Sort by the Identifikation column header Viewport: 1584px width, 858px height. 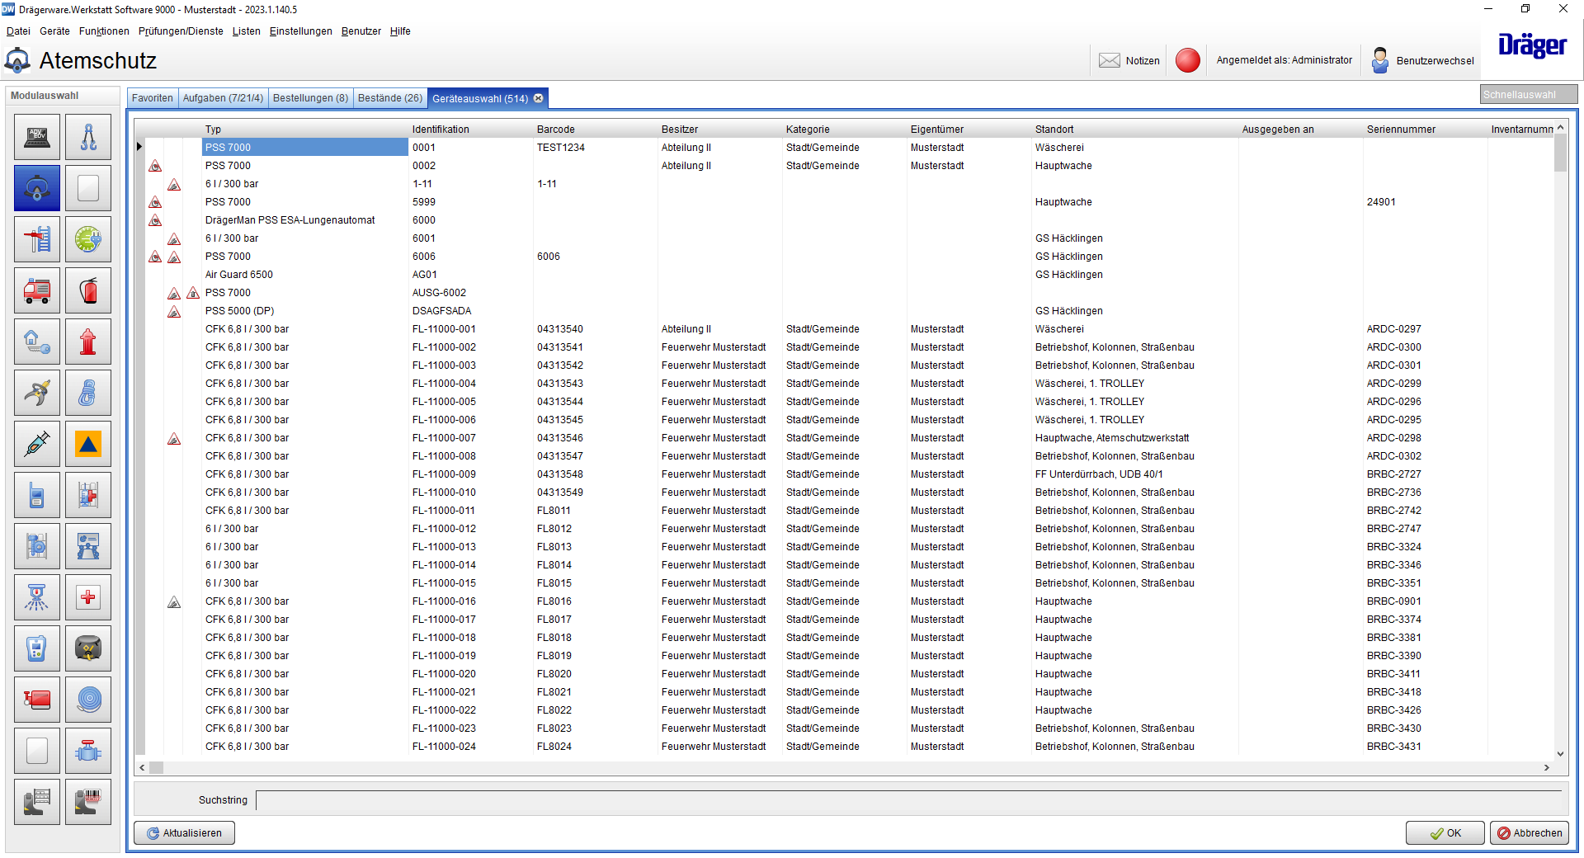[470, 130]
